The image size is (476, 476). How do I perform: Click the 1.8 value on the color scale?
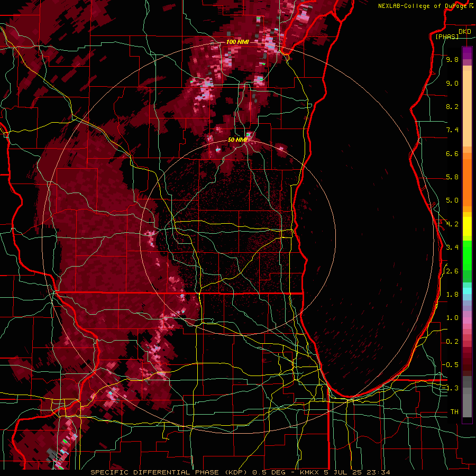(452, 295)
